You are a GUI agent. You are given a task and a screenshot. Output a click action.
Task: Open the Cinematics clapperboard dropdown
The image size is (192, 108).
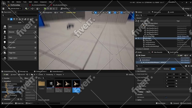point(38,8)
